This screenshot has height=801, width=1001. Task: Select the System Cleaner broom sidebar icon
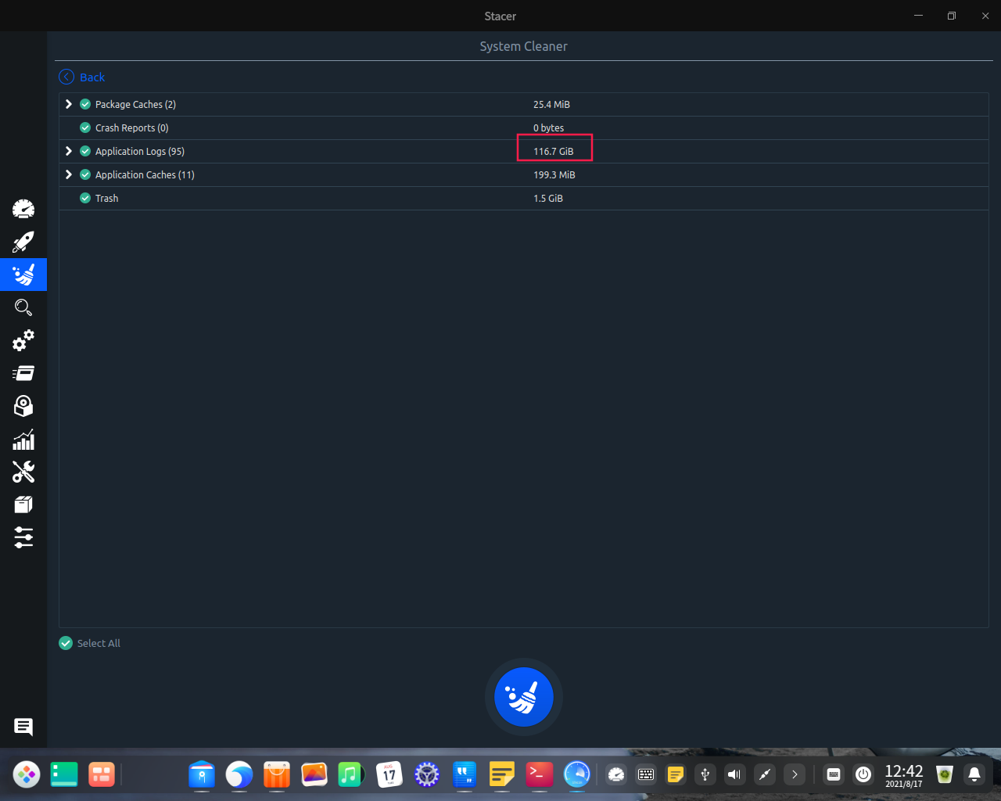point(23,275)
